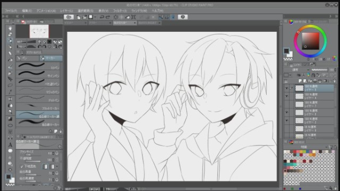Screen dimensions: 340x191
Task: Toggle visibility of the second layer in the list
Action: click(x=287, y=96)
